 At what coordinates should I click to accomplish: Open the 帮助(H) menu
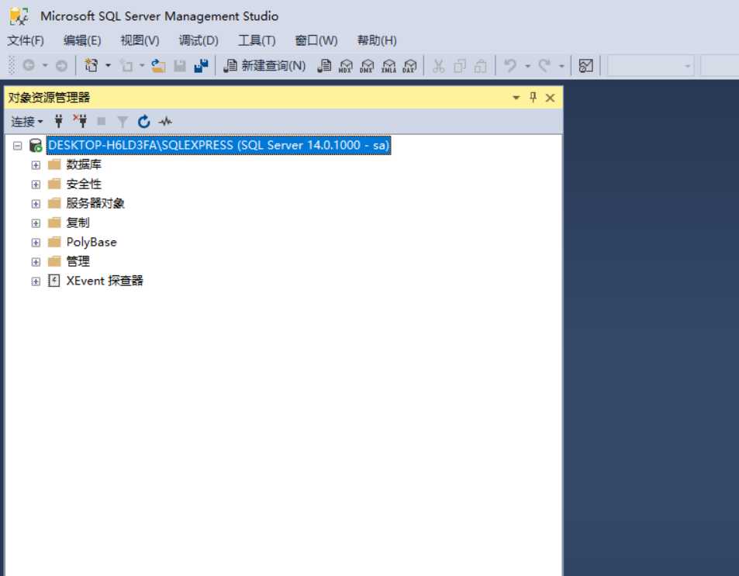[377, 40]
